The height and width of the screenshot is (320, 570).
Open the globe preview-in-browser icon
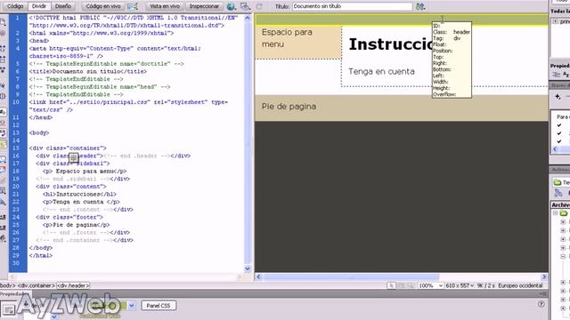click(x=231, y=6)
